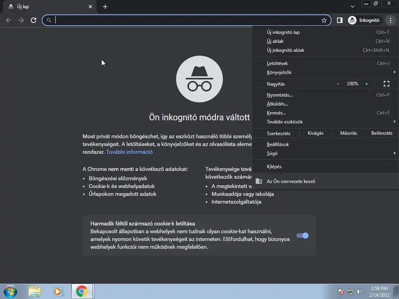399x299 pixels.
Task: Click Az Ön szervezete kezeli entry
Action: click(x=325, y=181)
